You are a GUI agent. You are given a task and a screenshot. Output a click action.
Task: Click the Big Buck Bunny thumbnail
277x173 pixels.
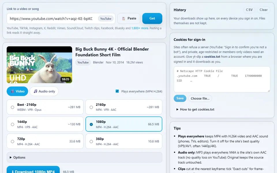40,65
